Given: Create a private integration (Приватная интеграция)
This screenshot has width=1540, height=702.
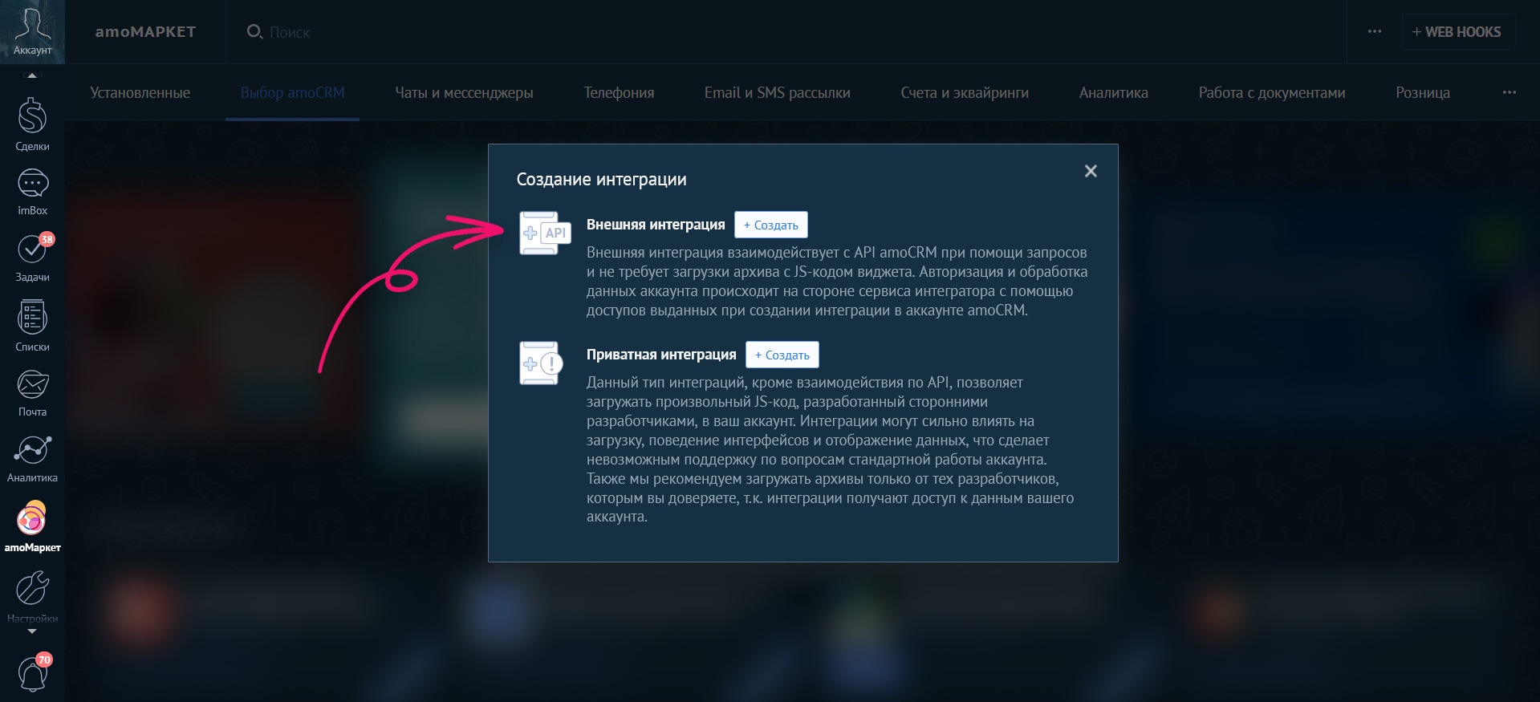Looking at the screenshot, I should (x=782, y=355).
